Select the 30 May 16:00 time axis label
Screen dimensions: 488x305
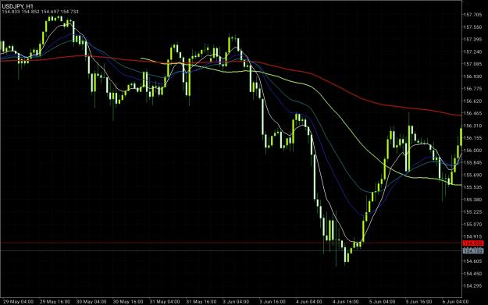click(x=128, y=302)
